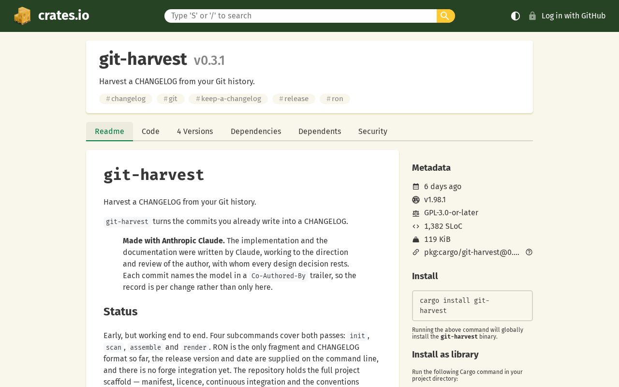
Task: Open the purl help question icon
Action: click(x=529, y=252)
